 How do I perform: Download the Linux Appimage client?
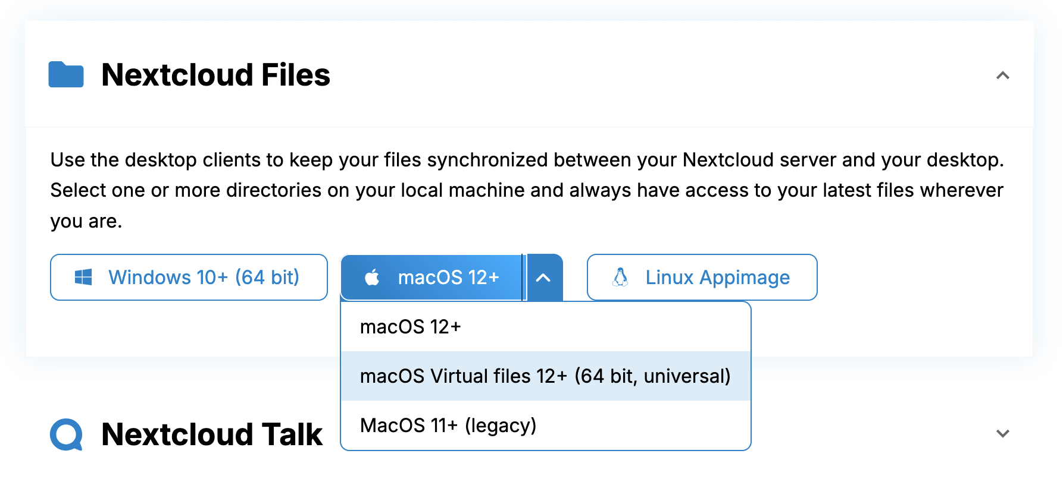[702, 278]
